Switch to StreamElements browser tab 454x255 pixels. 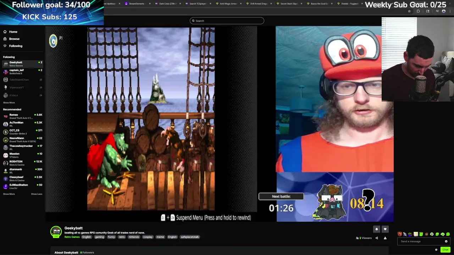(137, 4)
